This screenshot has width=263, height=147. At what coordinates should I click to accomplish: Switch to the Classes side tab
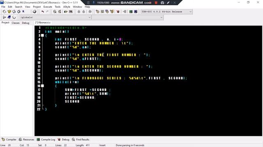(16, 23)
